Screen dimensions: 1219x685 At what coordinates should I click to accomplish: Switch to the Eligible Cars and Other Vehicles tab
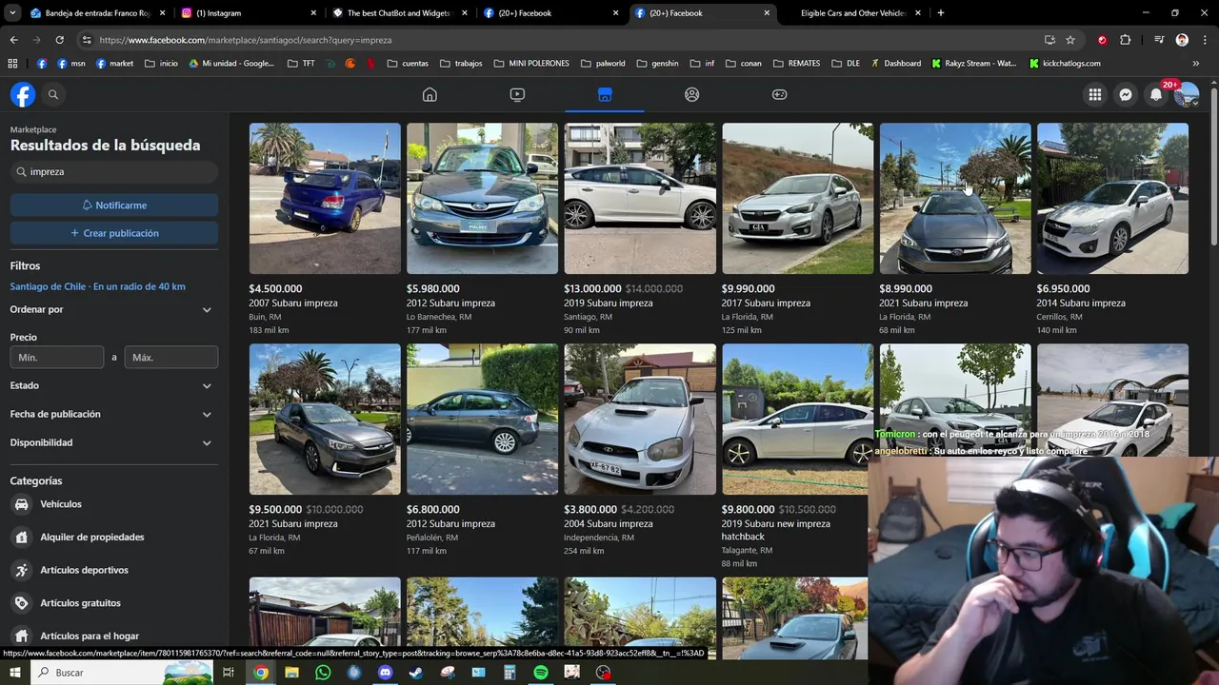pyautogui.click(x=852, y=13)
